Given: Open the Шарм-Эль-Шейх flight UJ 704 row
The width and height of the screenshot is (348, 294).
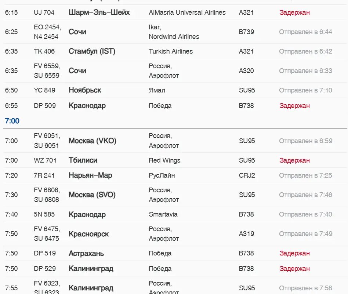Looking at the screenshot, I should pos(175,12).
